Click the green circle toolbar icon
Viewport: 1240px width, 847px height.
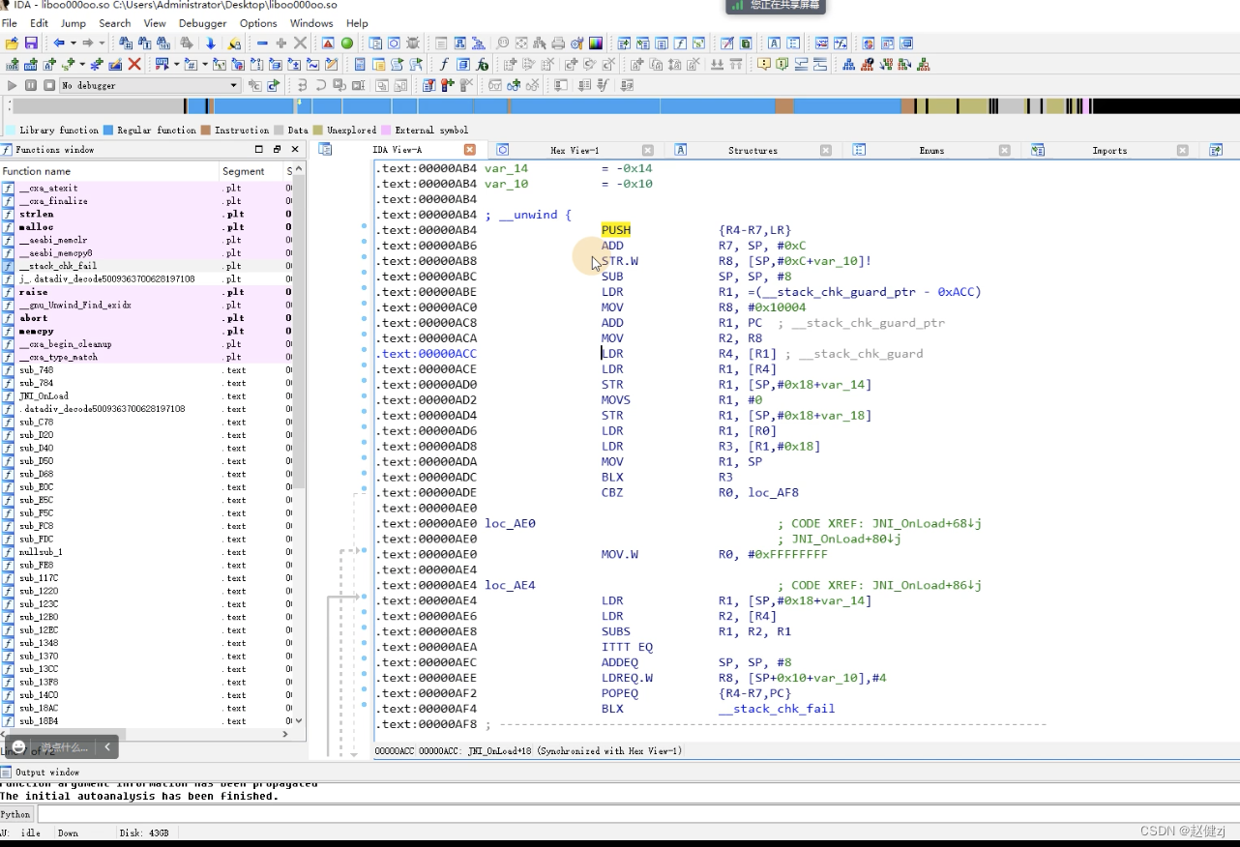pos(347,44)
